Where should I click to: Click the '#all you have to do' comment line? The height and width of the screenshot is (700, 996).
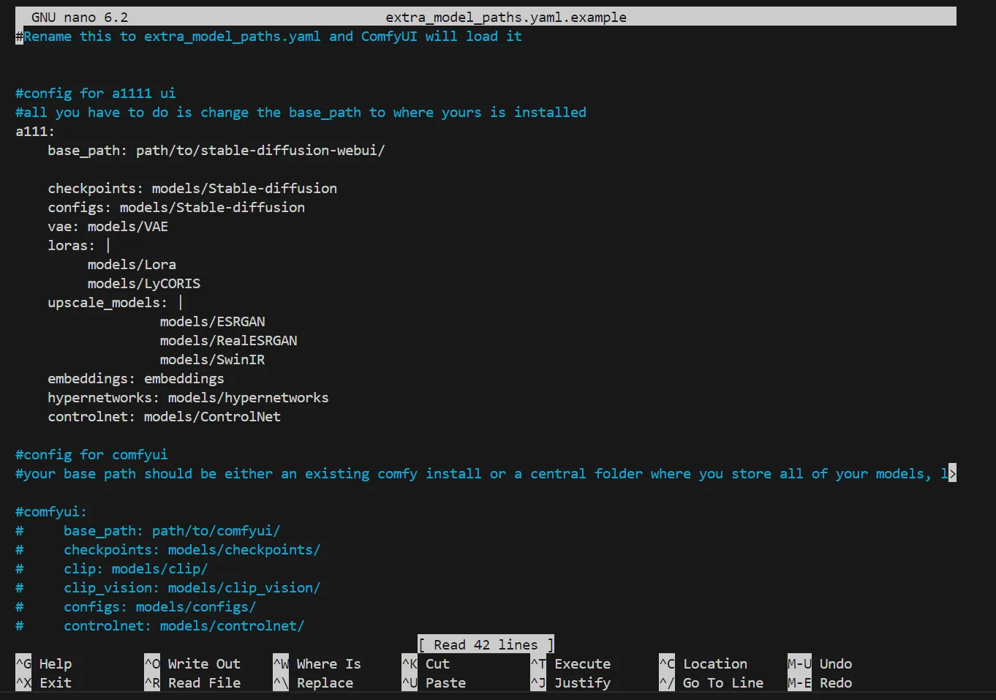pyautogui.click(x=301, y=112)
